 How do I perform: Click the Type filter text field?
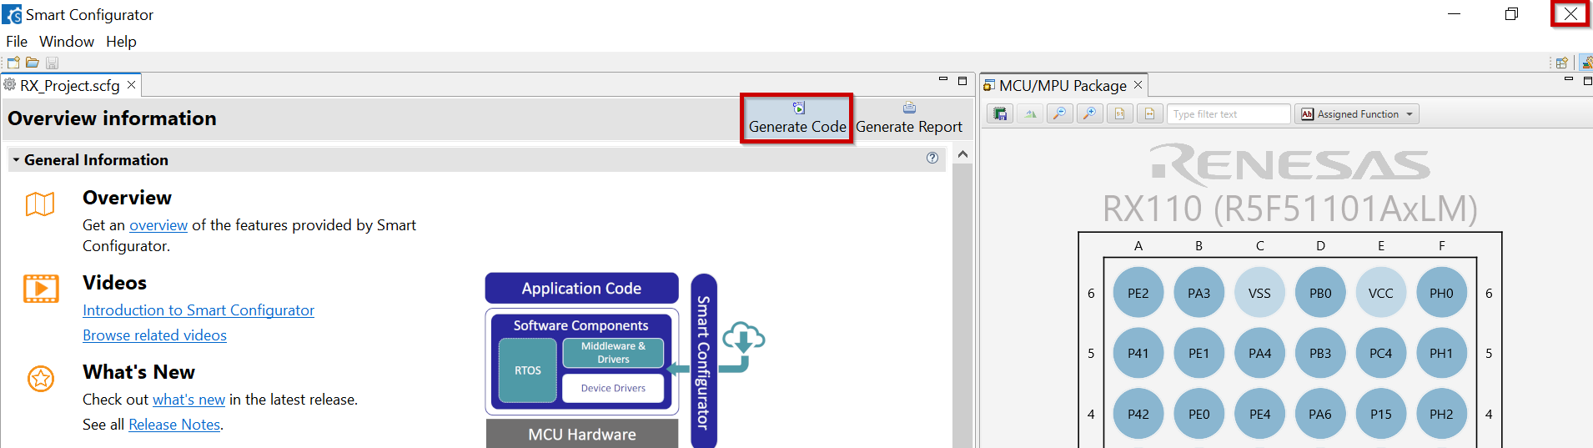point(1229,114)
